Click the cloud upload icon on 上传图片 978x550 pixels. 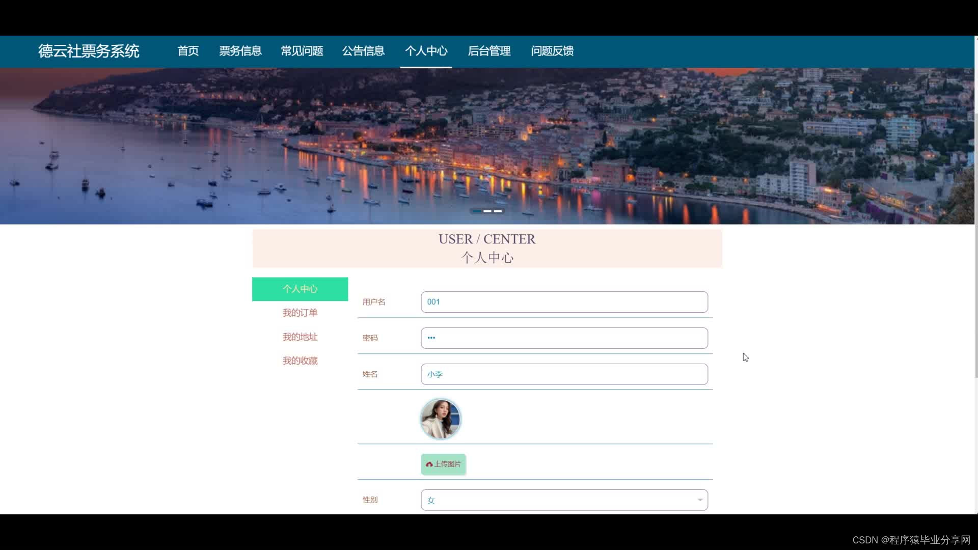(429, 464)
